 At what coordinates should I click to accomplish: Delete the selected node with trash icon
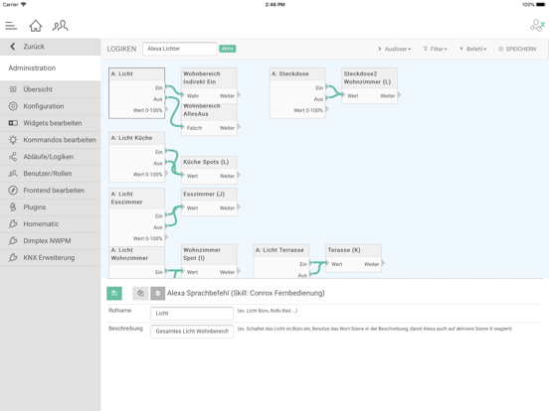(157, 293)
